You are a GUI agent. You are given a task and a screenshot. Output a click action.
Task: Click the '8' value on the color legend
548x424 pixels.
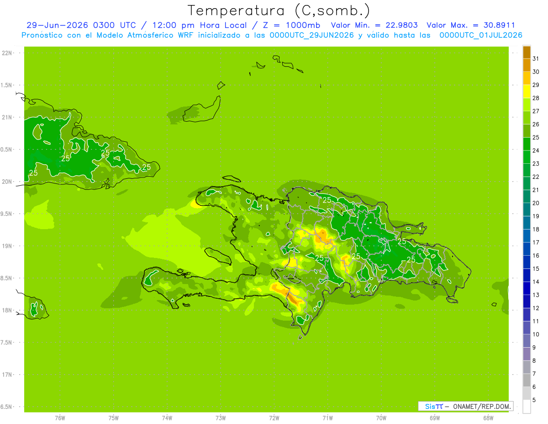point(534,360)
